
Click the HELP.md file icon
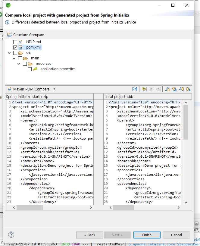tap(20, 42)
